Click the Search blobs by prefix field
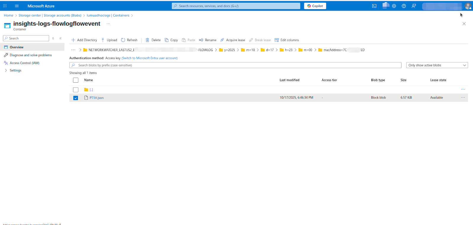The width and height of the screenshot is (473, 225). pos(235,65)
